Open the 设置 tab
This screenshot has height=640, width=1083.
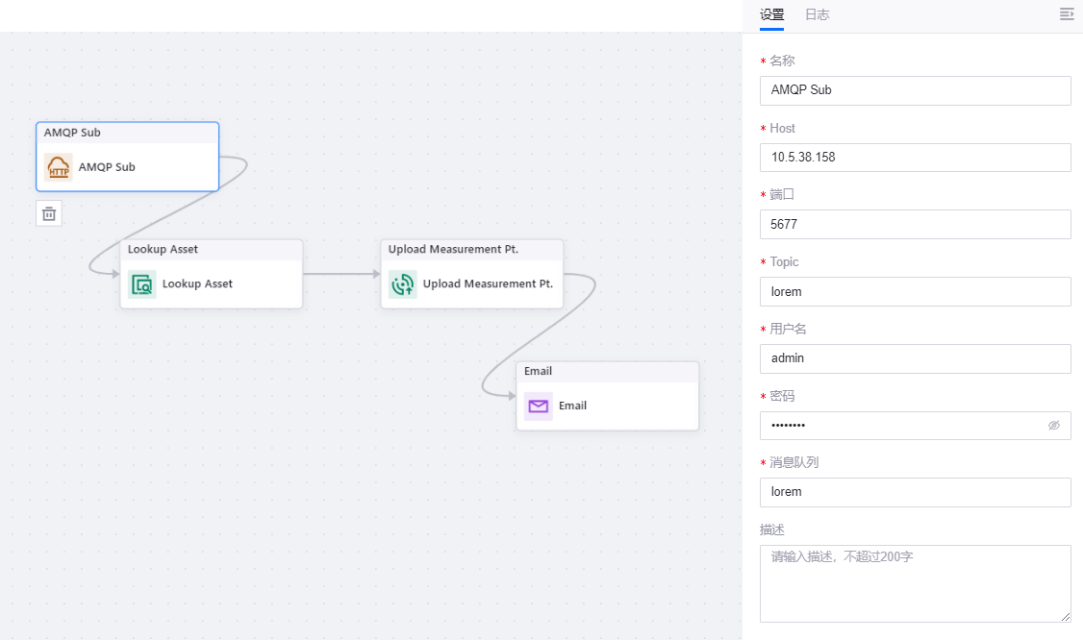[x=771, y=14]
